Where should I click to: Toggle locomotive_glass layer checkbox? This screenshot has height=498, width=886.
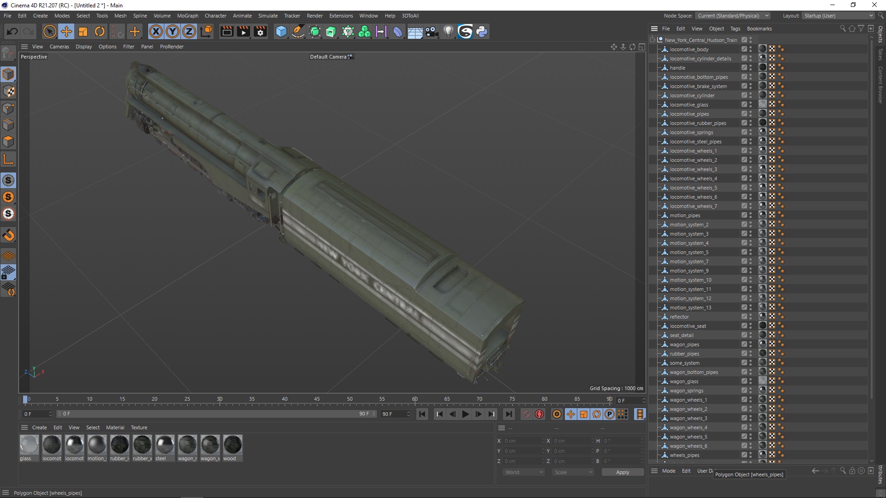coord(744,105)
